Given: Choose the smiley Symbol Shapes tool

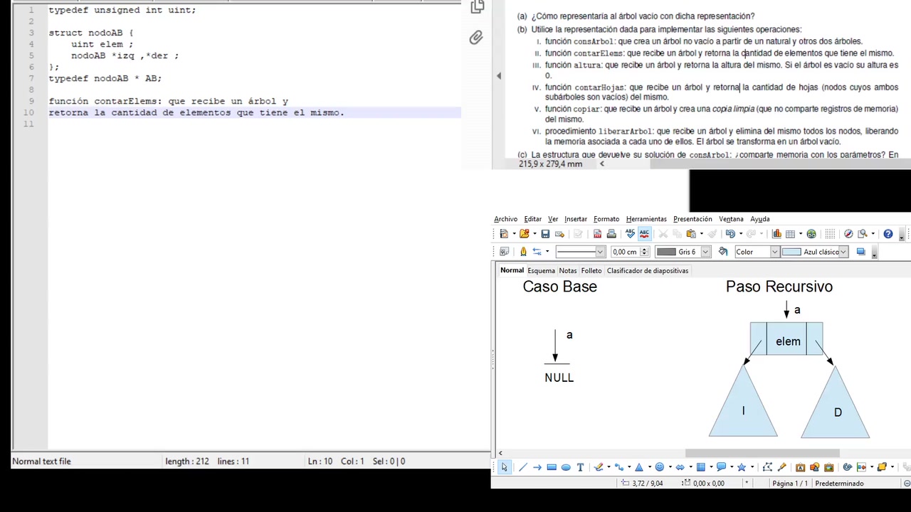Looking at the screenshot, I should pyautogui.click(x=659, y=467).
